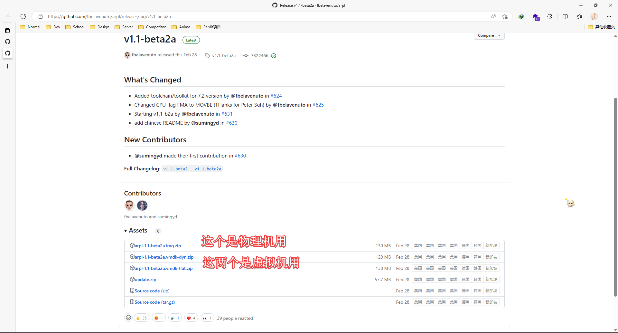The image size is (618, 333).
Task: Open pull request #624 link
Action: [276, 96]
